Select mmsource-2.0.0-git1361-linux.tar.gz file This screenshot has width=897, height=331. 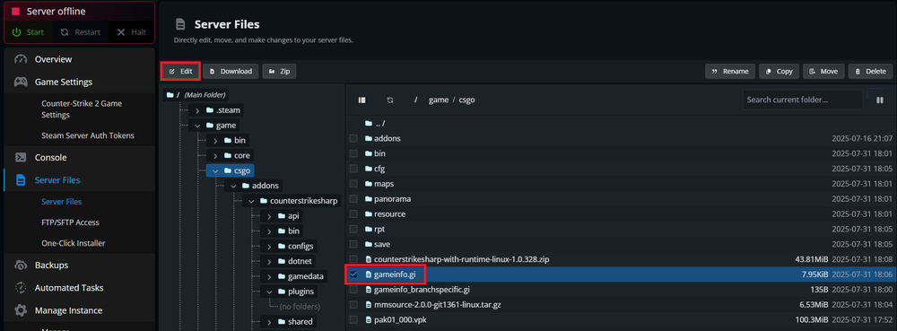pyautogui.click(x=437, y=305)
